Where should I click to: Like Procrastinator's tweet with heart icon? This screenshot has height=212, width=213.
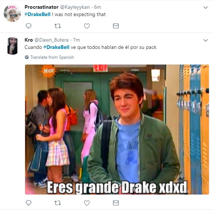(x=87, y=26)
